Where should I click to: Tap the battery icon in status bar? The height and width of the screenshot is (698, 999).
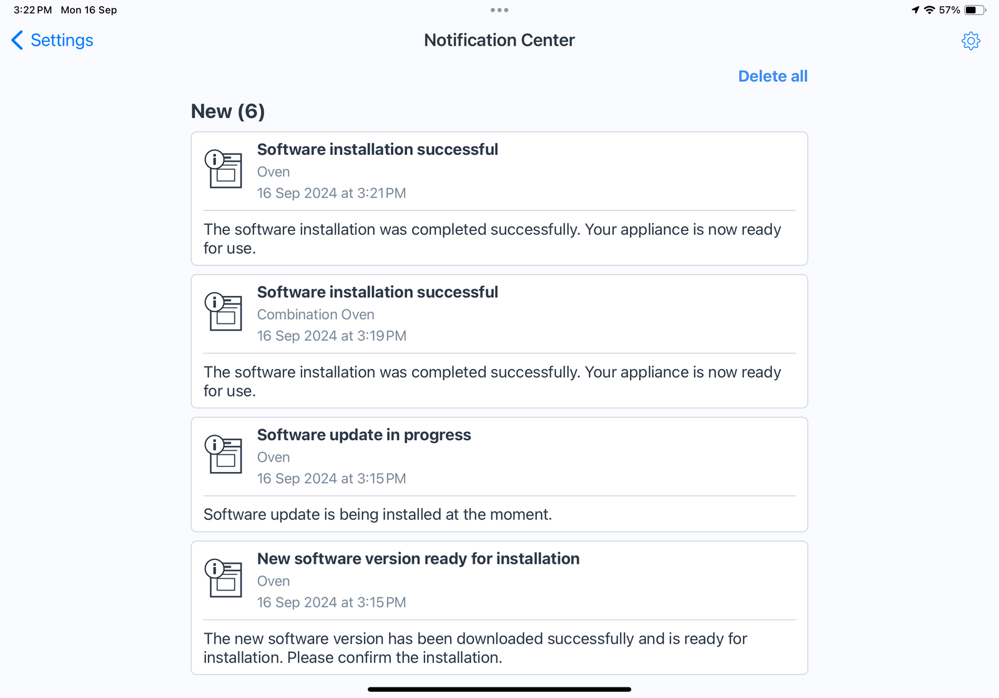pyautogui.click(x=974, y=10)
